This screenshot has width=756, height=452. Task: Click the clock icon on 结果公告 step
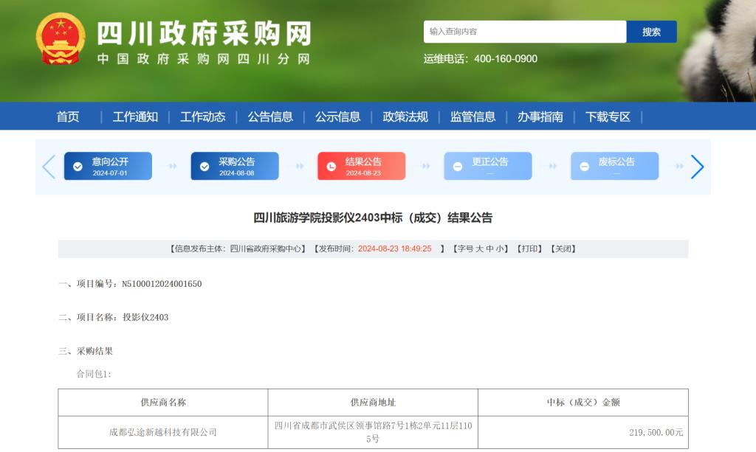331,167
